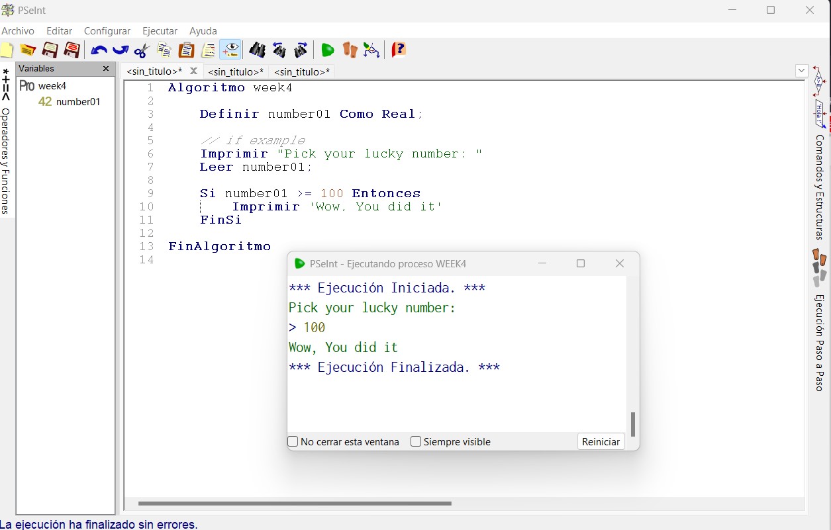Open the Ayuda menu
The width and height of the screenshot is (831, 530).
click(203, 31)
